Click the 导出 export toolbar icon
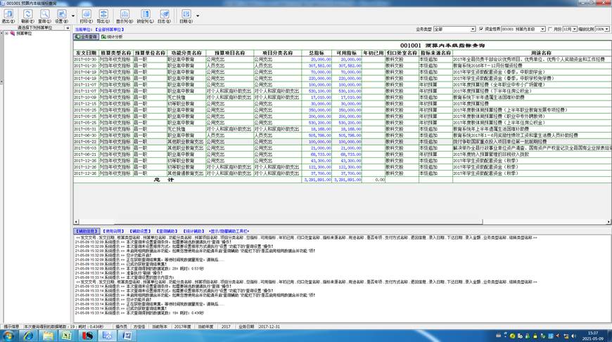612x342 pixels. coord(103,16)
